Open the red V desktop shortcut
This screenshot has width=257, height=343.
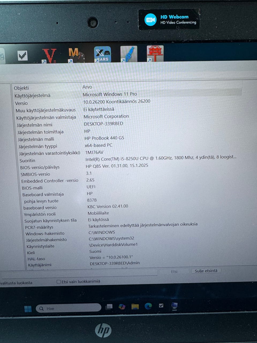coord(50,55)
